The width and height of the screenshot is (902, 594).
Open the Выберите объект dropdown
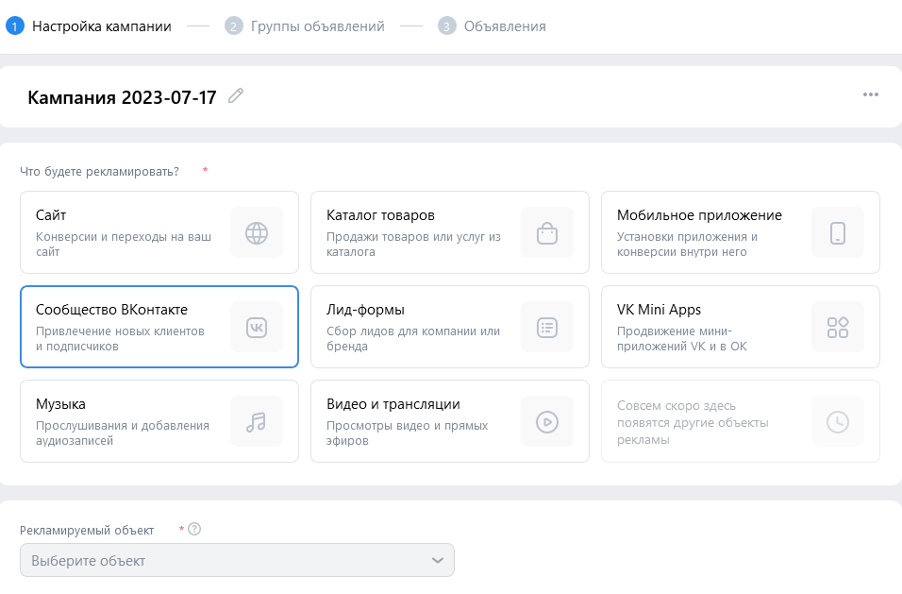(226, 560)
